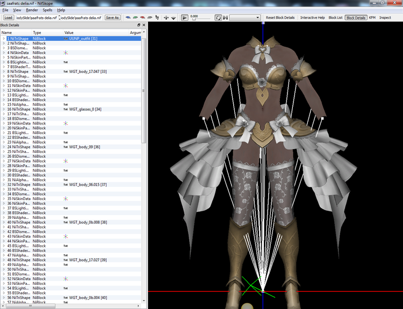
Task: Click Txt icon of UUNP_outfit [31]
Action: pyautogui.click(x=66, y=39)
